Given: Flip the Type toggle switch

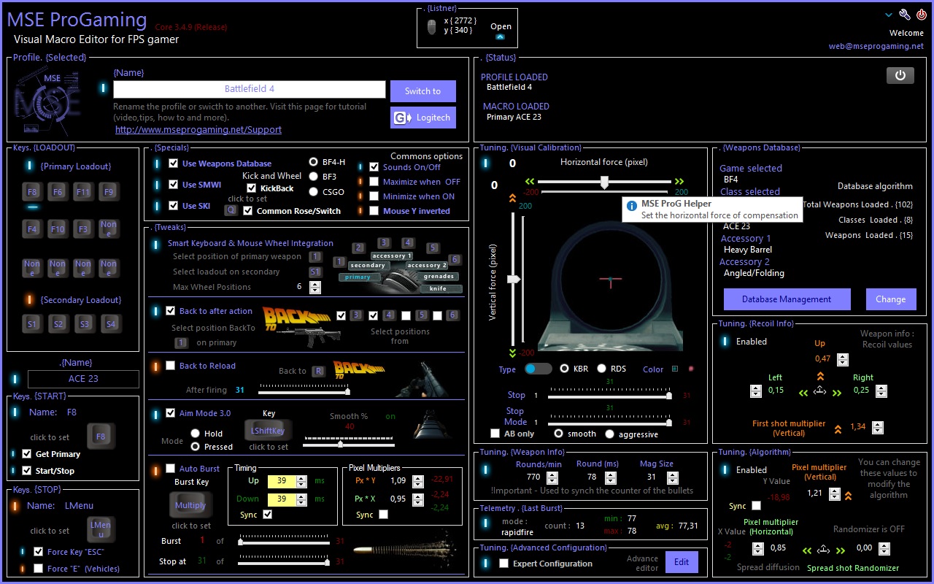Looking at the screenshot, I should (539, 369).
